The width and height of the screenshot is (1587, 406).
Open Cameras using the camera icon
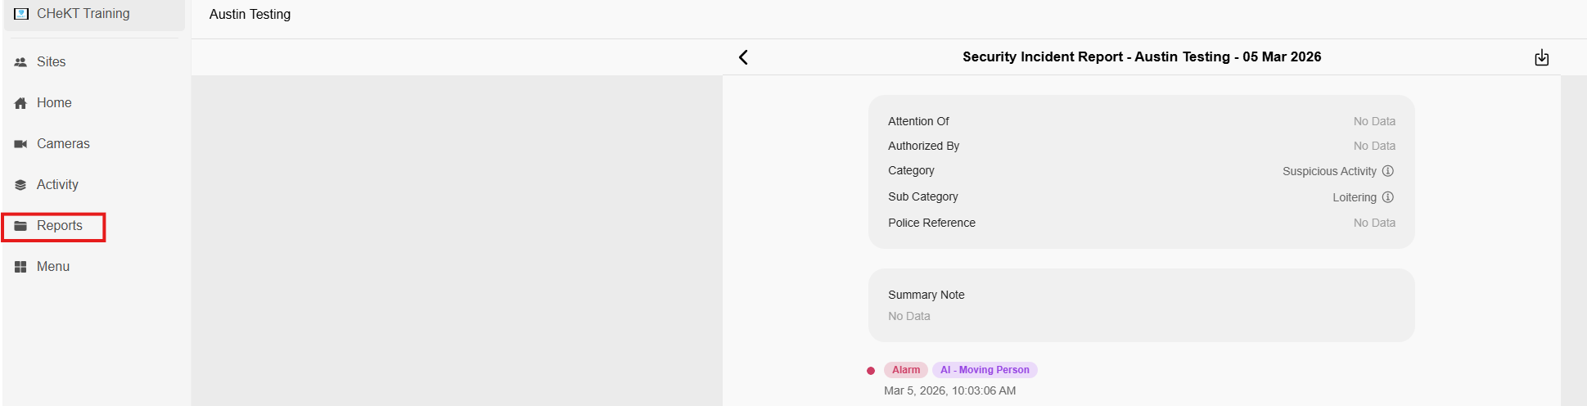21,144
